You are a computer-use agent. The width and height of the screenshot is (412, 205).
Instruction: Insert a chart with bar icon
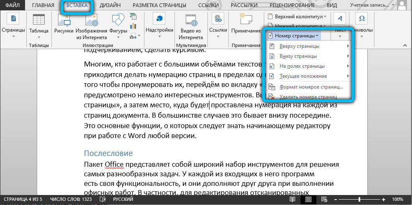click(x=133, y=26)
